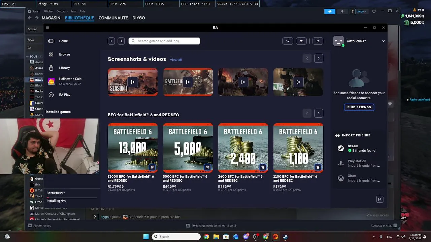Show next screenshots & videos carousel page
The image size is (431, 242).
click(319, 58)
